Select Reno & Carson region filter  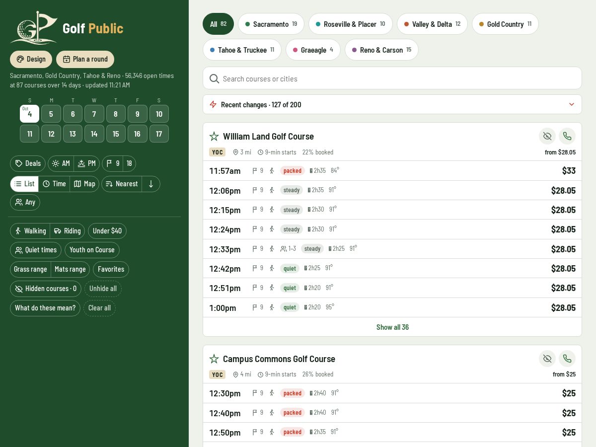click(381, 50)
